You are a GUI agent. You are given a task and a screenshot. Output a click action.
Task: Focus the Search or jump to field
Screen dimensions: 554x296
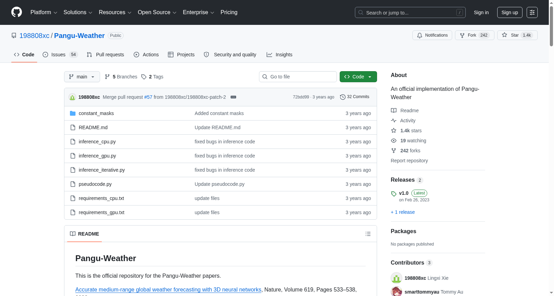point(410,12)
